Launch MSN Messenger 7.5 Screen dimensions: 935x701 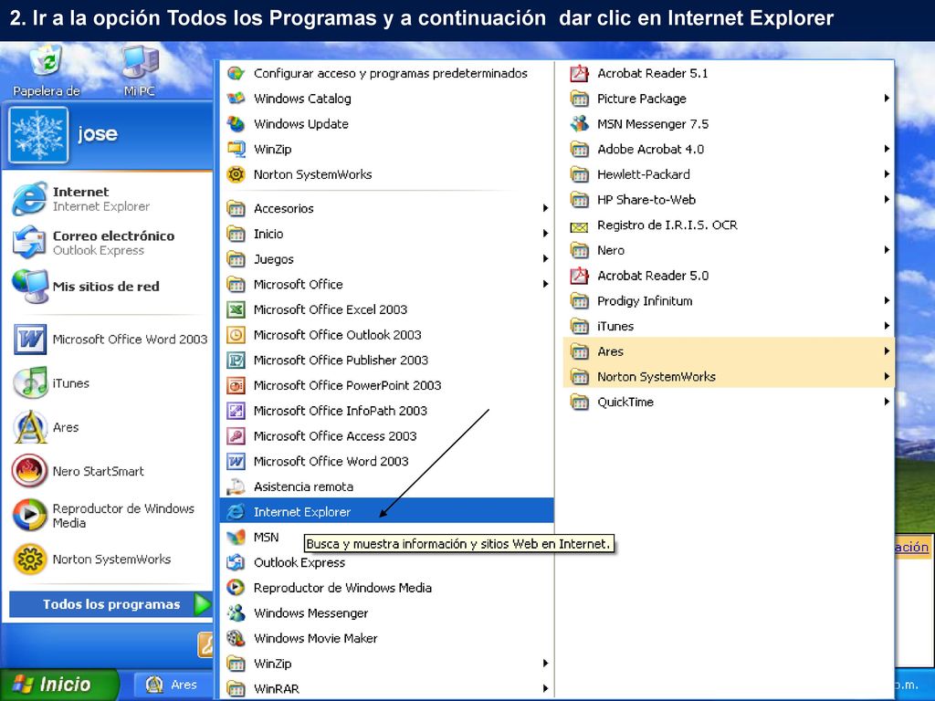tap(729, 124)
